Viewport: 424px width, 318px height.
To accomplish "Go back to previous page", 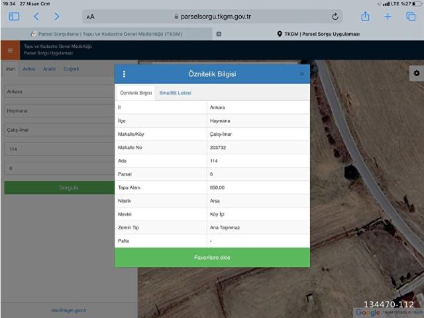I will click(x=36, y=17).
